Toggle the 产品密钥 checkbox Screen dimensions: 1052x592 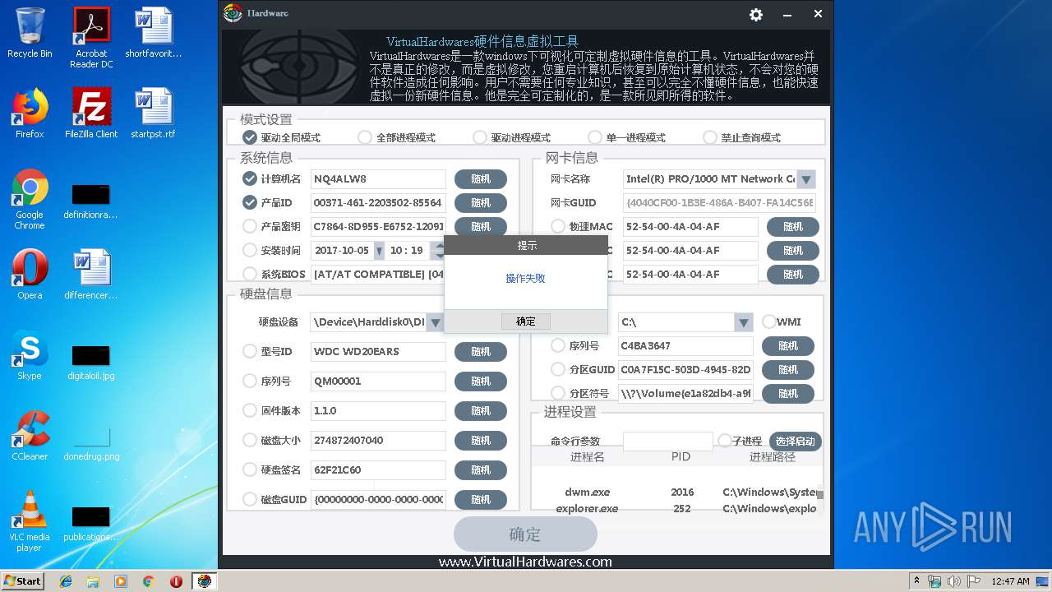(250, 226)
